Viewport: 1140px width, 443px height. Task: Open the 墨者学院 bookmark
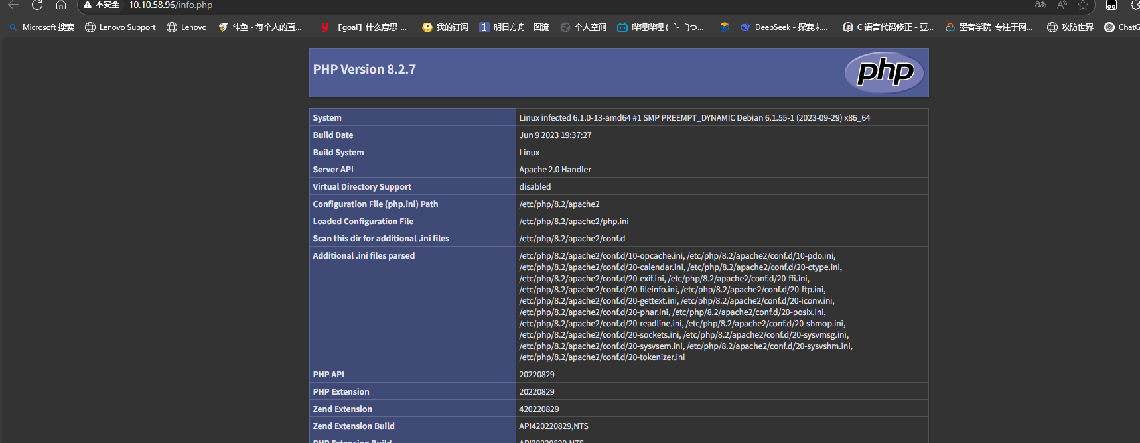(x=989, y=27)
